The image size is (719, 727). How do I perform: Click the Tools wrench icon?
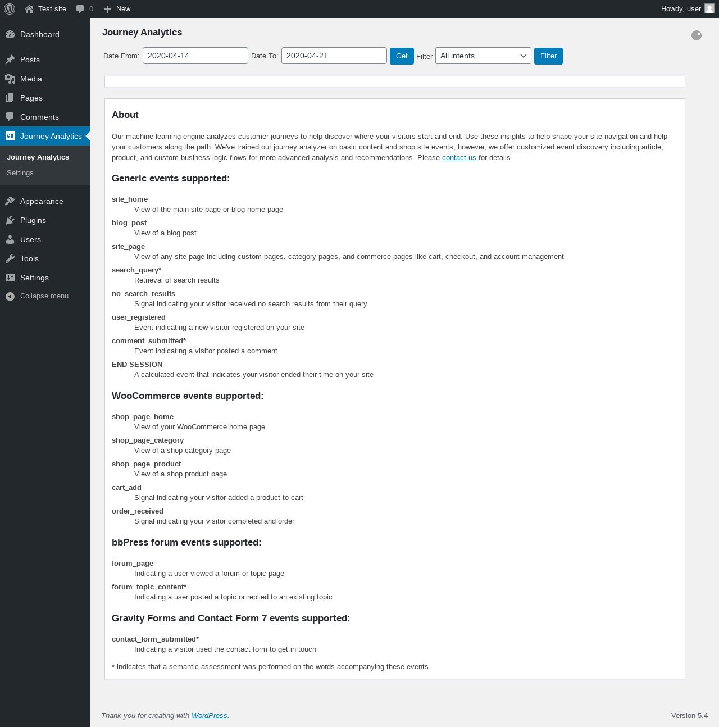tap(10, 258)
